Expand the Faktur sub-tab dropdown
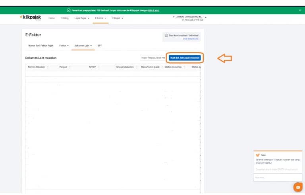 pyautogui.click(x=64, y=46)
